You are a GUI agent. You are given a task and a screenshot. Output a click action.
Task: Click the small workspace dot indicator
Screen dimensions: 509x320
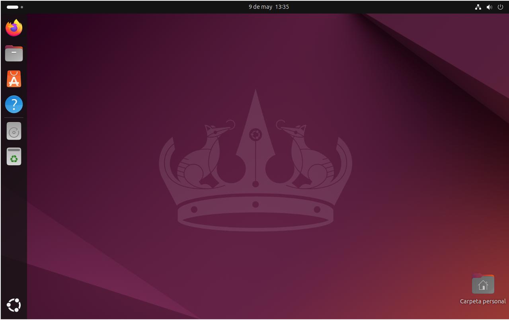click(x=22, y=7)
